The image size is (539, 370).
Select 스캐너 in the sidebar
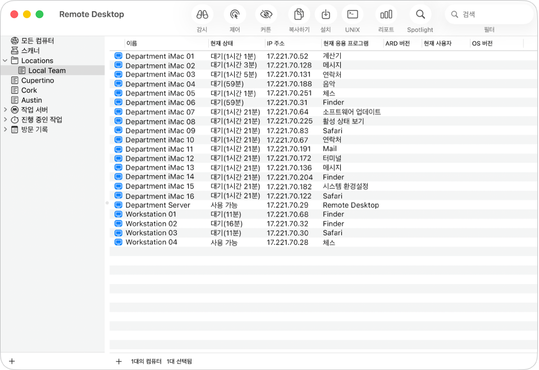pyautogui.click(x=30, y=51)
